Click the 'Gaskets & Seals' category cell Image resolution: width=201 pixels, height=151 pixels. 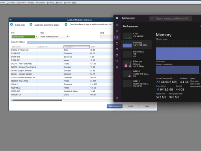(76, 91)
